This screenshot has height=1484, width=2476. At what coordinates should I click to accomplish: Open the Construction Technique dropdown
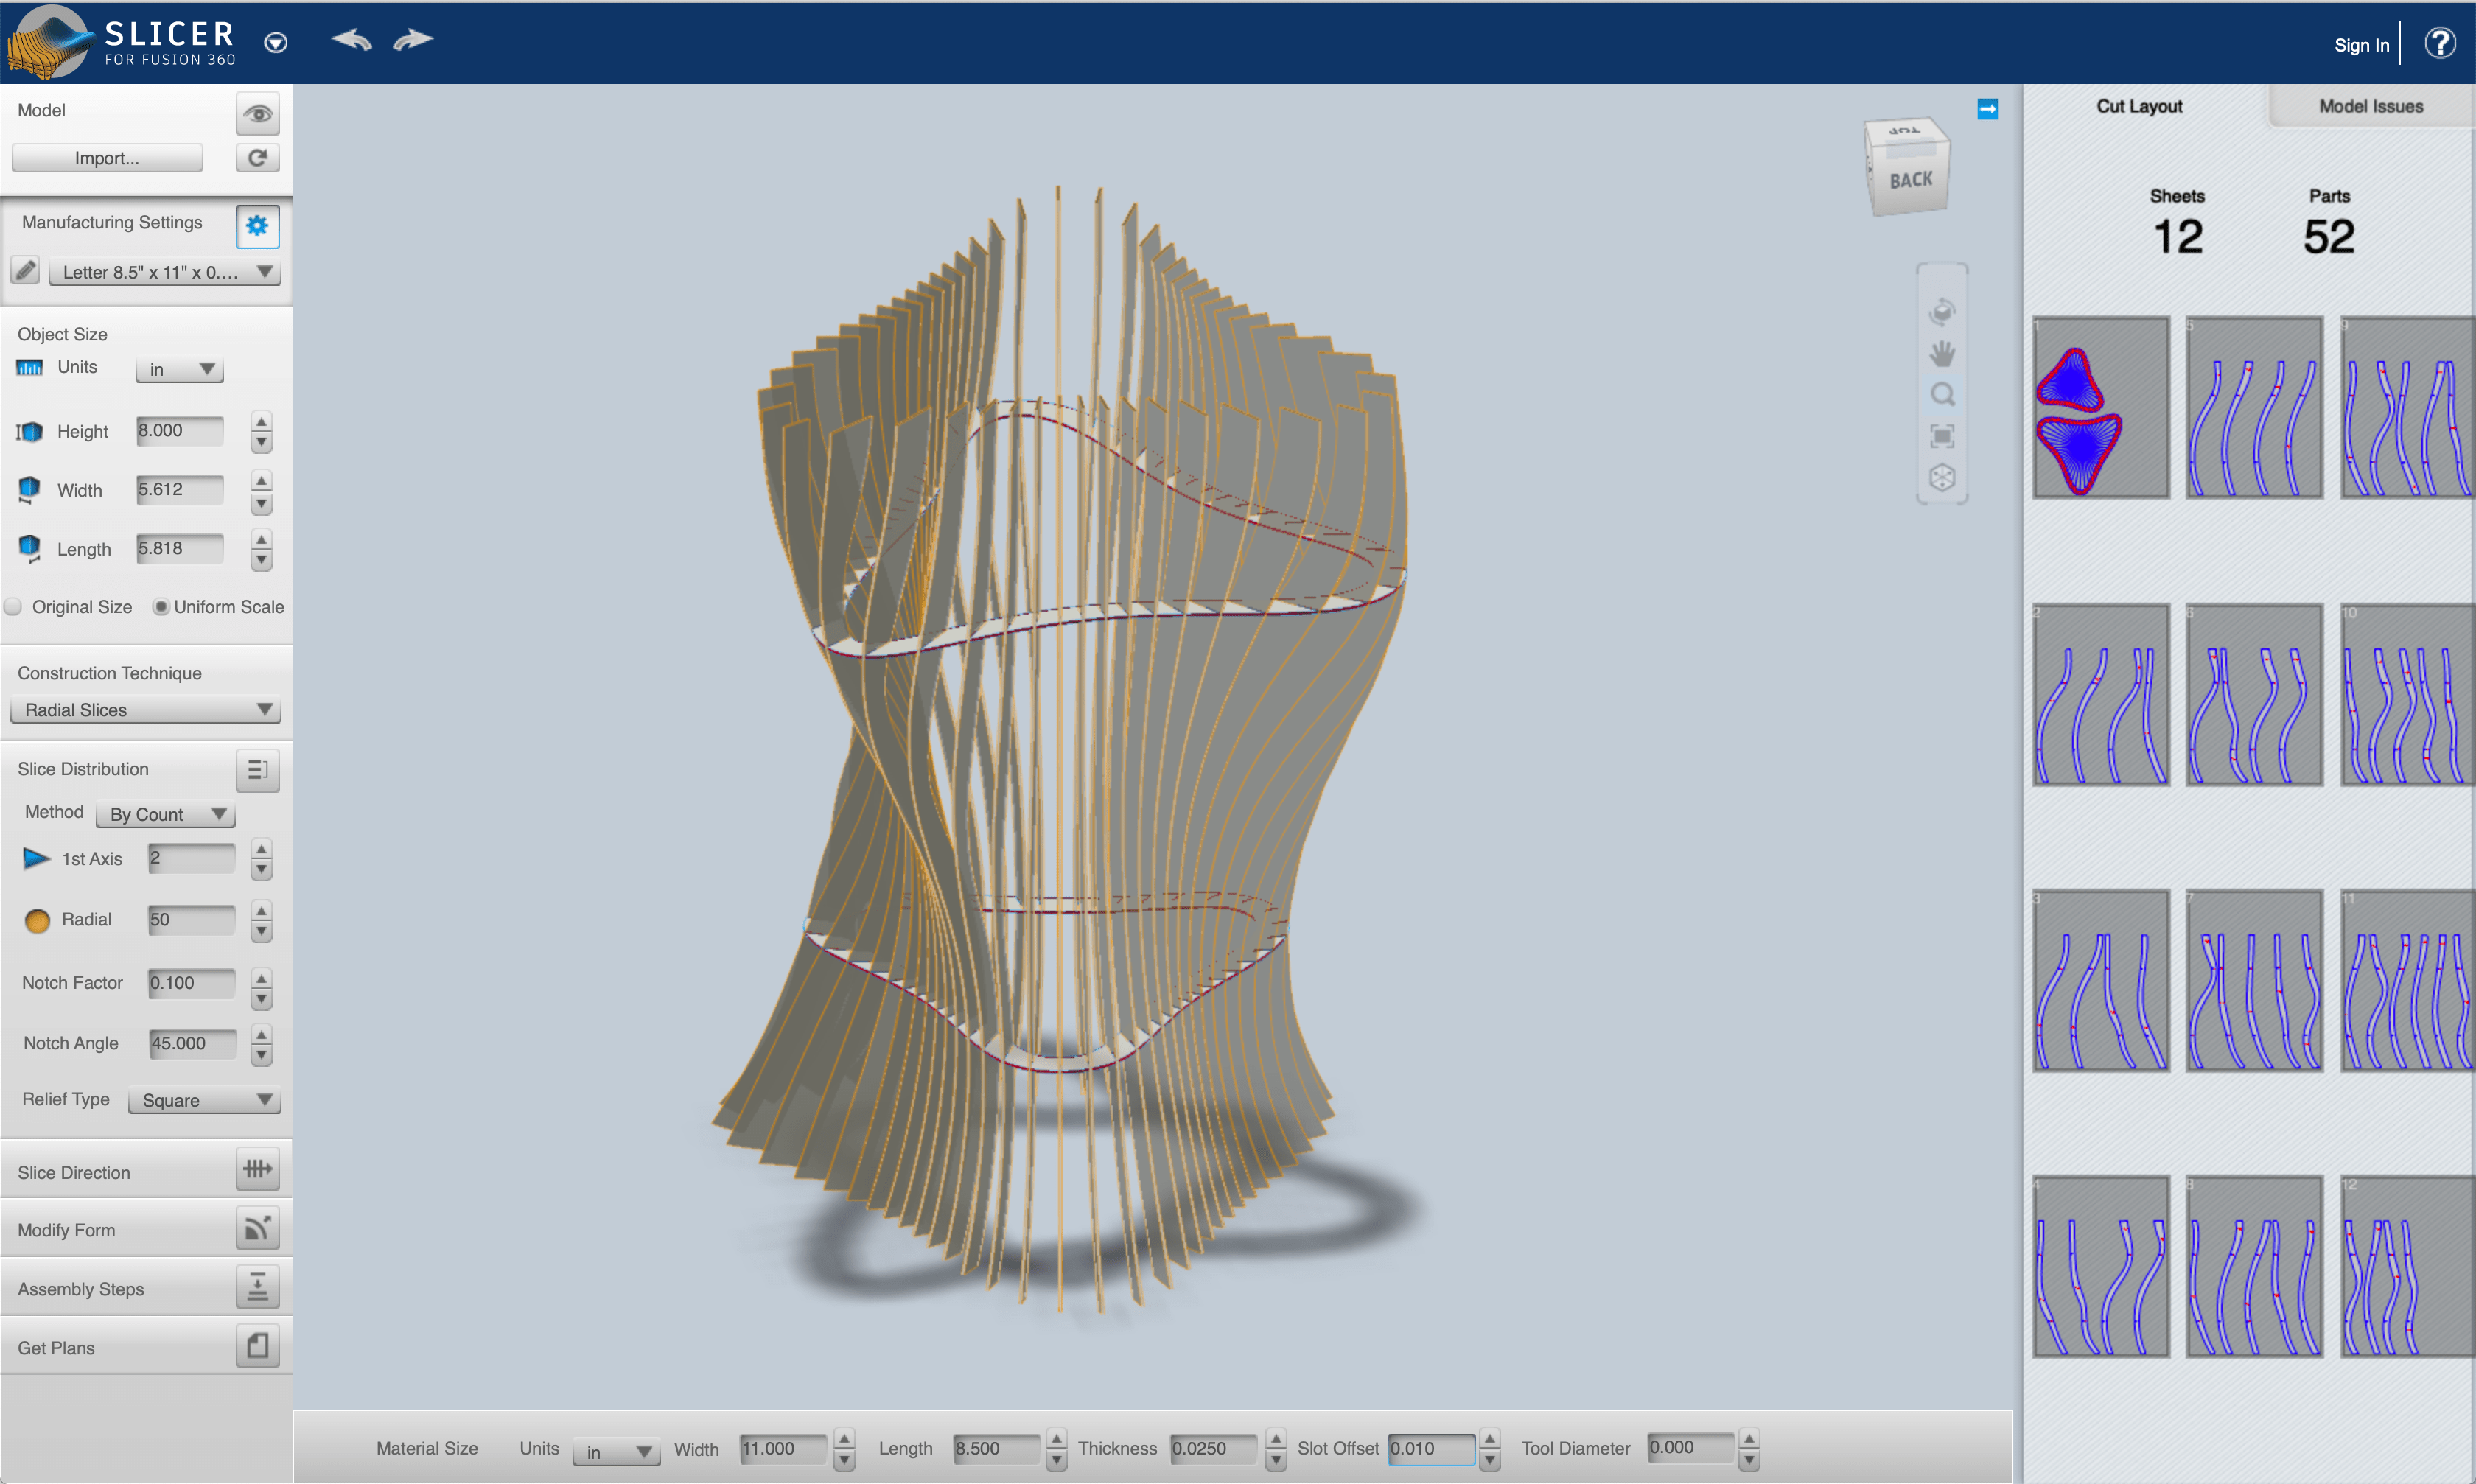146,710
